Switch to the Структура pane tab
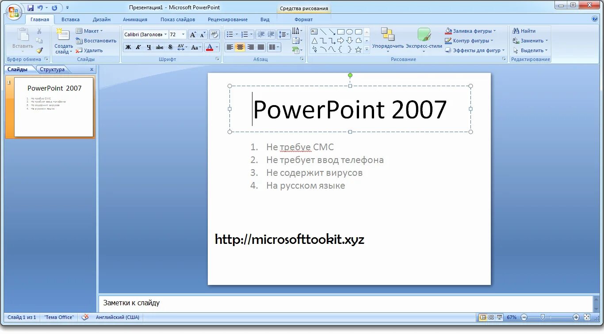The height and width of the screenshot is (334, 604). coord(52,69)
